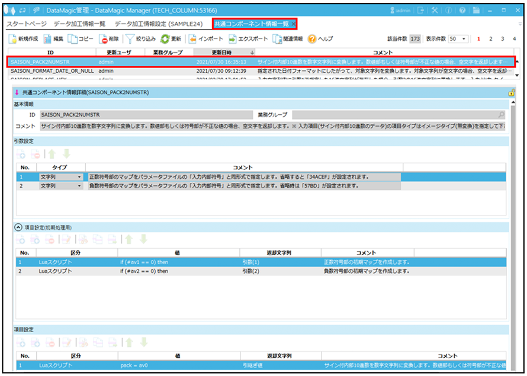Click the インポート (Import) icon

193,39
